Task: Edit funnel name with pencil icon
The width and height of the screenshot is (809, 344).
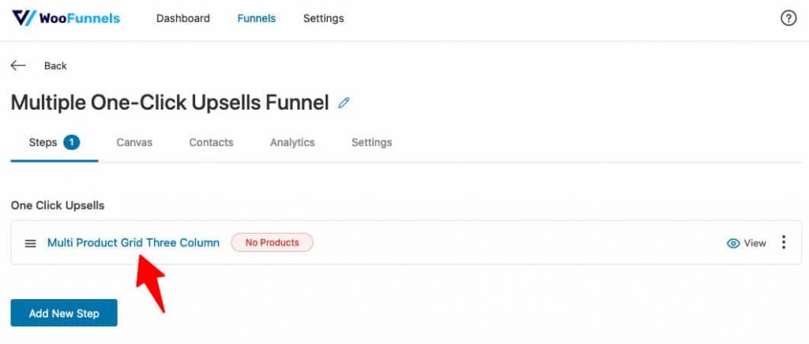Action: (x=344, y=103)
